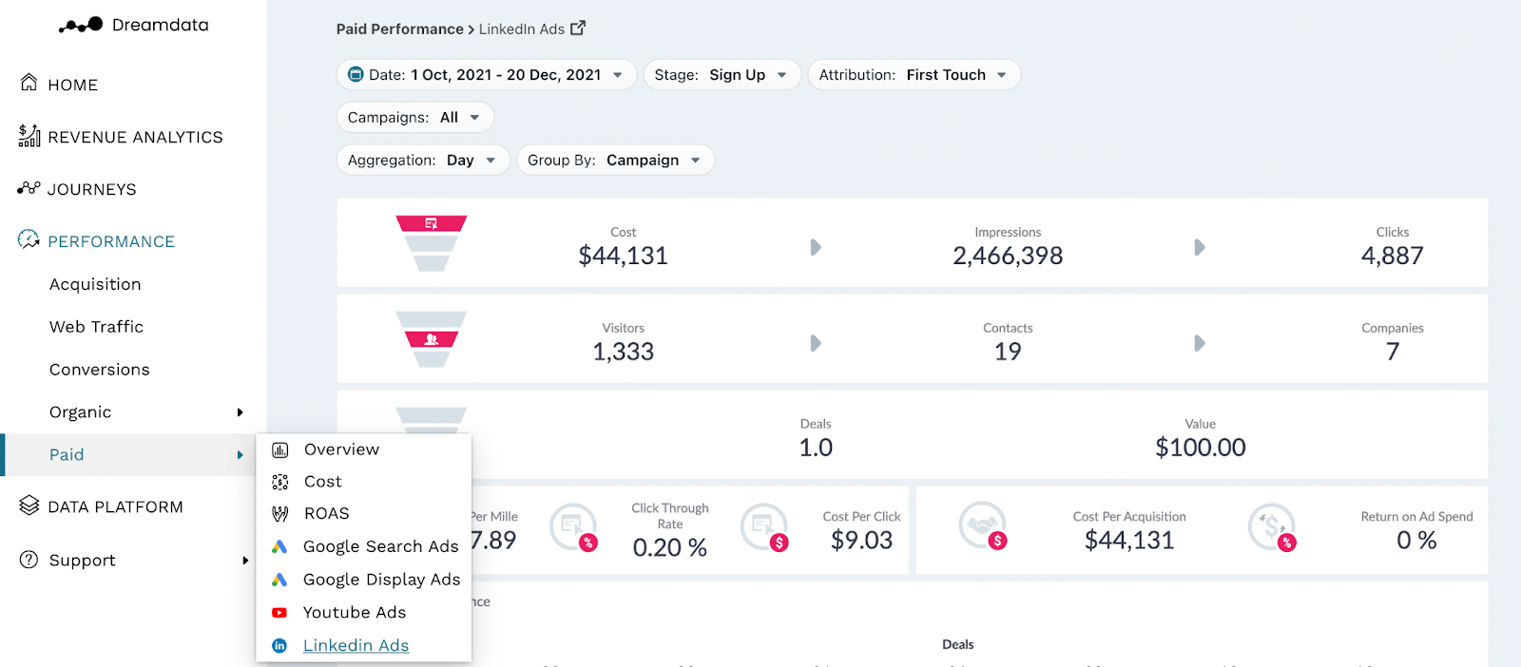Click the Visitors value 1,333
1521x667 pixels.
tap(624, 352)
